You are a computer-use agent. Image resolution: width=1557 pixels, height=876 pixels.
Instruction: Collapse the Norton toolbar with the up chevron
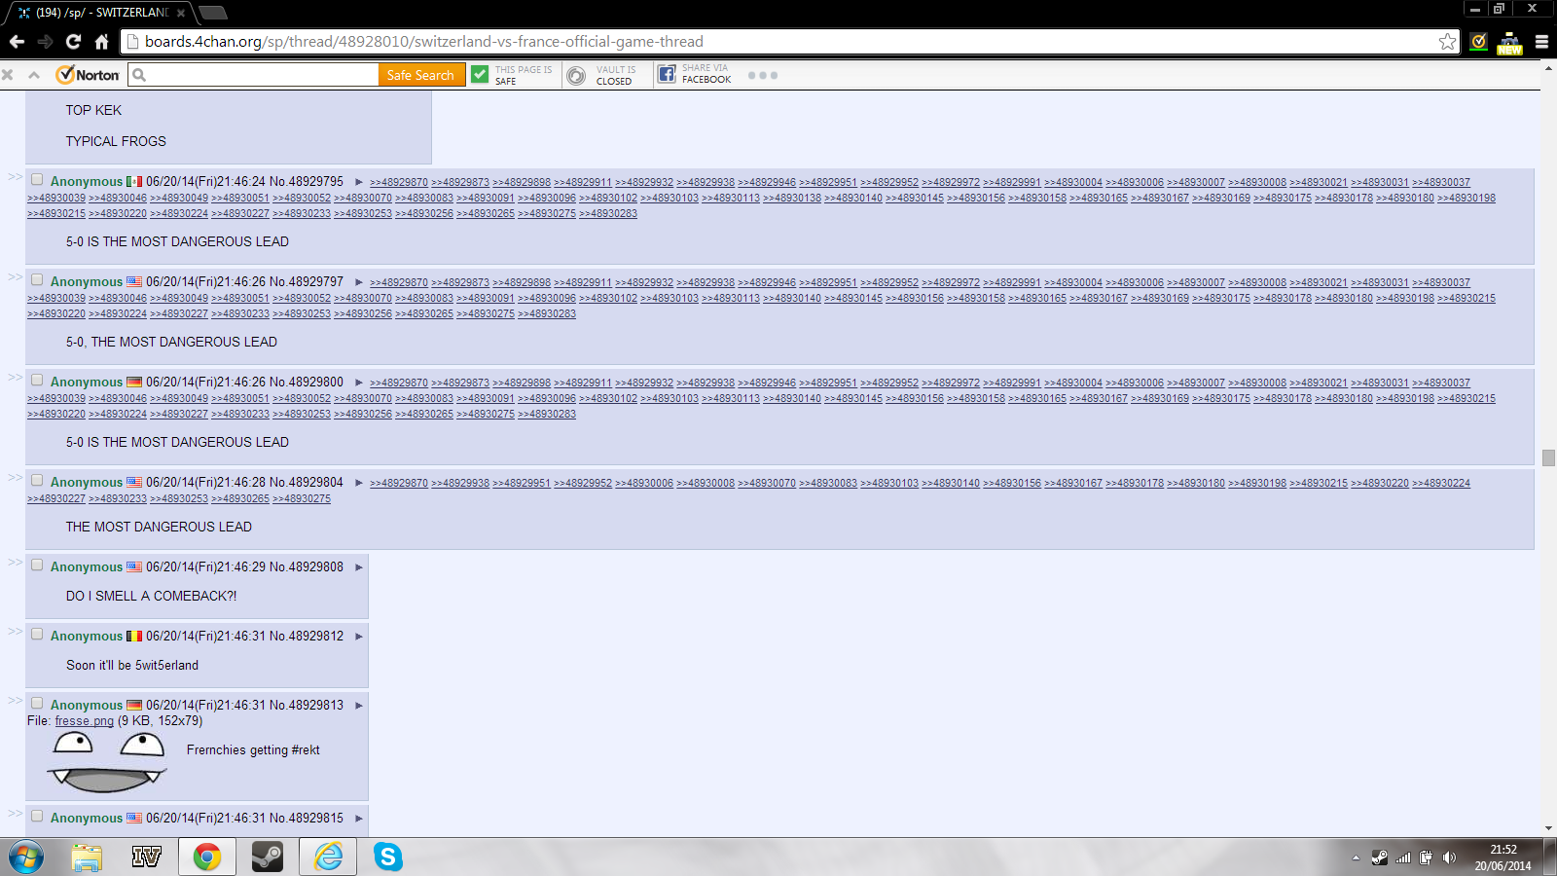click(x=34, y=75)
